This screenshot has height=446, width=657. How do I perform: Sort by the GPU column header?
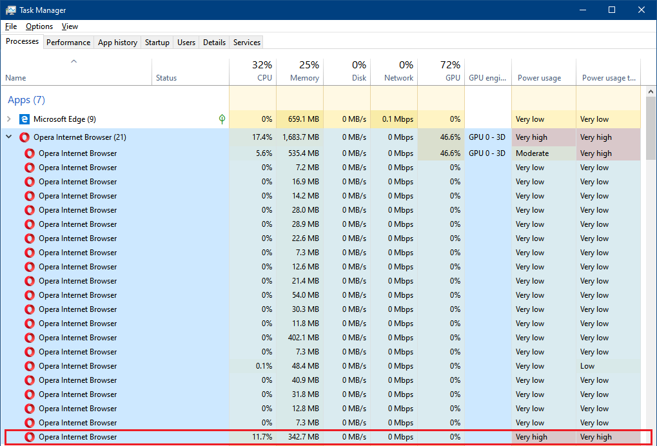coord(441,72)
